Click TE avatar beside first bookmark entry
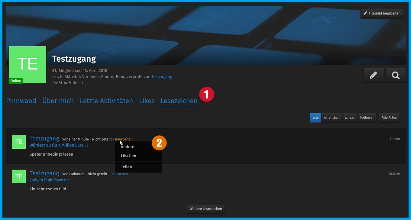 (19, 142)
